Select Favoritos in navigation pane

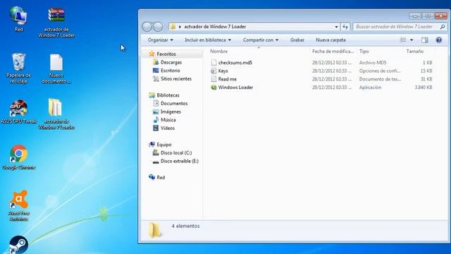click(166, 54)
